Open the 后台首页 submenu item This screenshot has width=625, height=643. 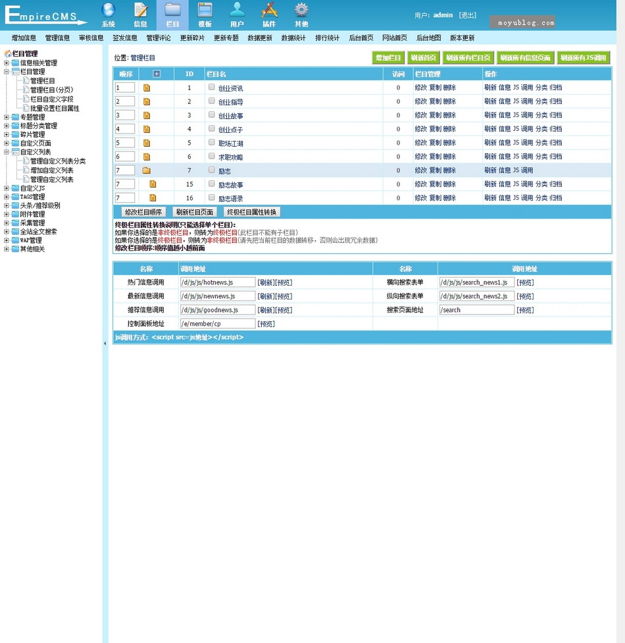(x=361, y=38)
